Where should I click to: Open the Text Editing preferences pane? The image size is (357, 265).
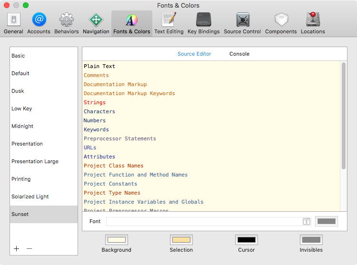(169, 23)
